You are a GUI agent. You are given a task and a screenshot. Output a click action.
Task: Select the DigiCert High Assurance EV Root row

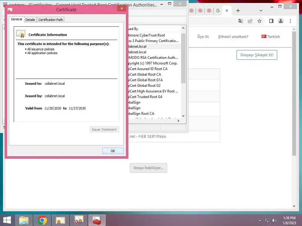(x=155, y=91)
